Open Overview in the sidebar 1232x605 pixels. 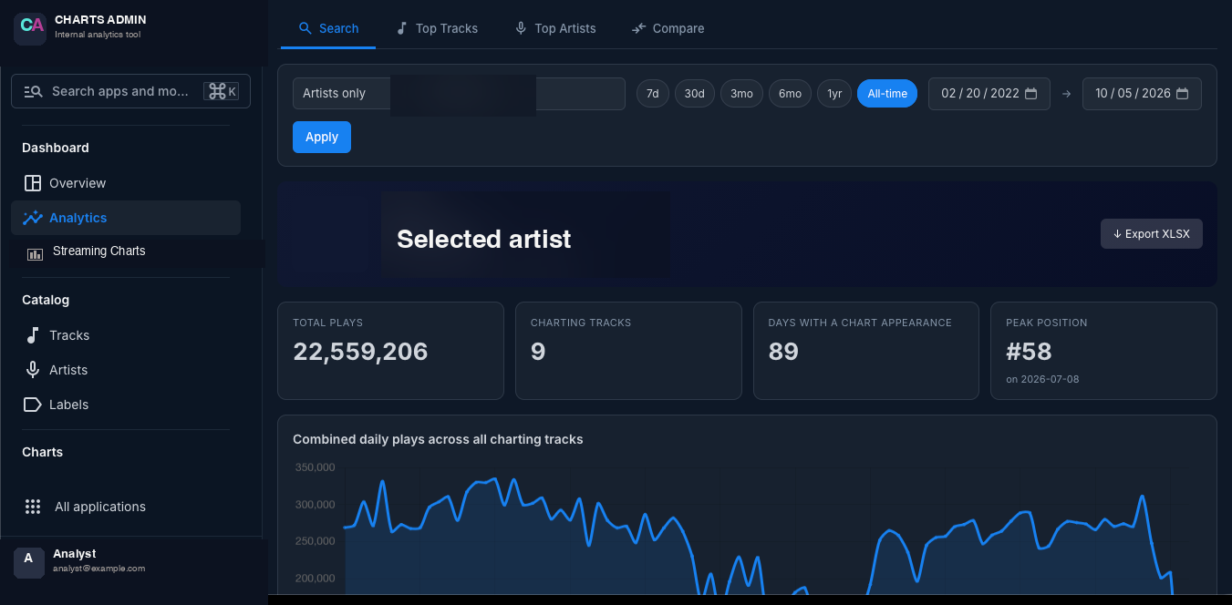126,183
